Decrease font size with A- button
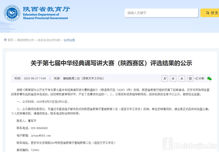This screenshot has width=219, height=152. 173,78
